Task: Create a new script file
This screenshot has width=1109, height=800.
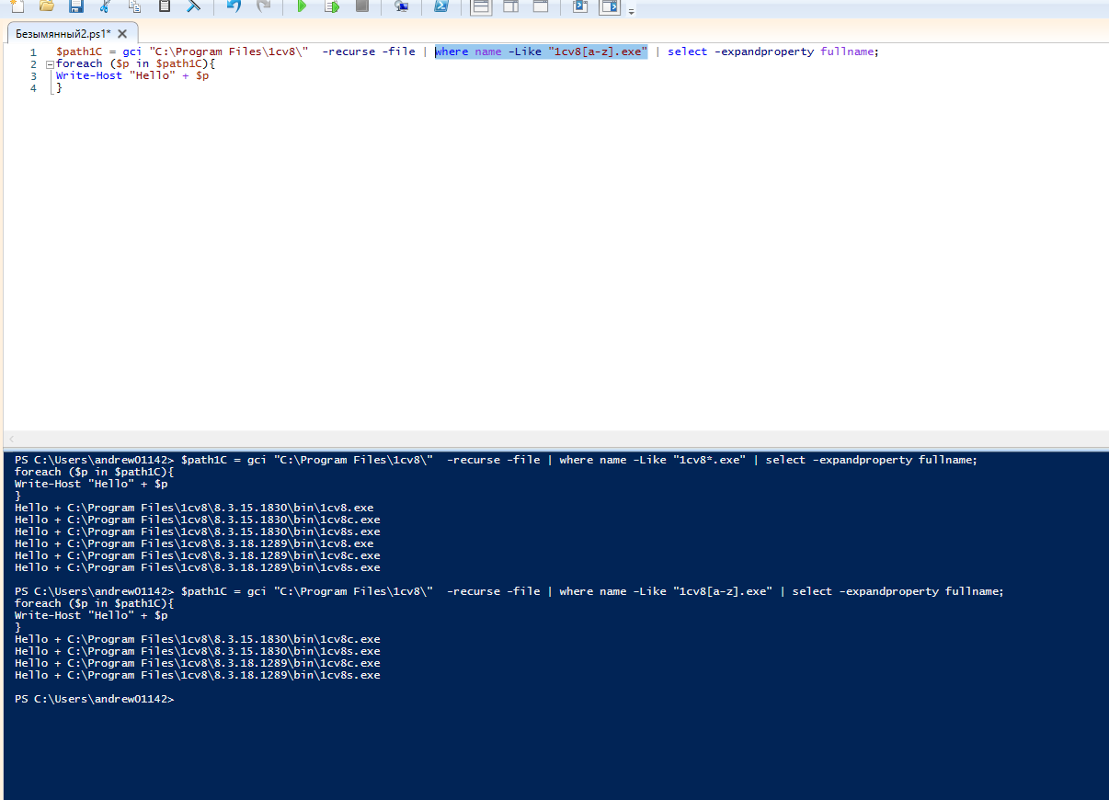Action: pyautogui.click(x=17, y=6)
